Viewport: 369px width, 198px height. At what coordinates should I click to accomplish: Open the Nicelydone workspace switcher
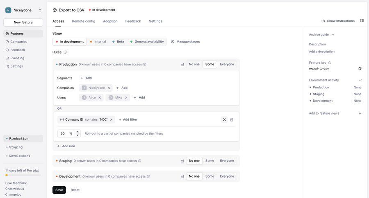[23, 10]
